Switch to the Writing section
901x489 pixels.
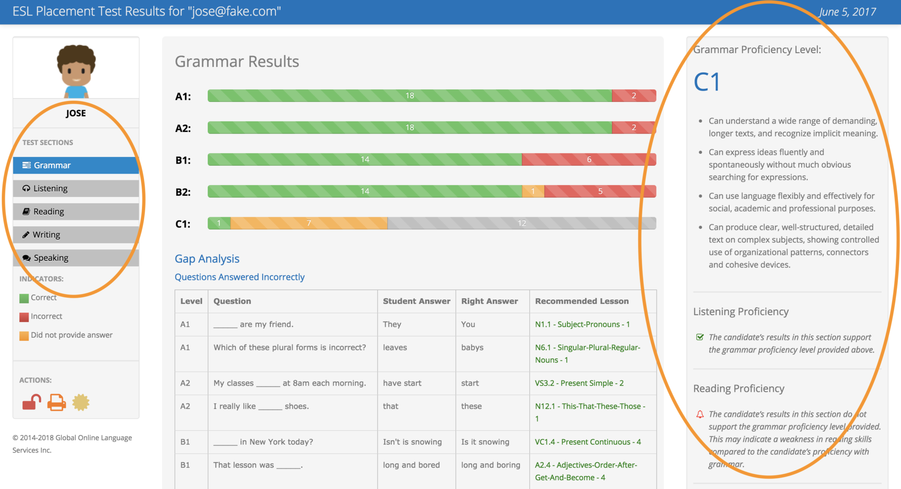point(76,235)
